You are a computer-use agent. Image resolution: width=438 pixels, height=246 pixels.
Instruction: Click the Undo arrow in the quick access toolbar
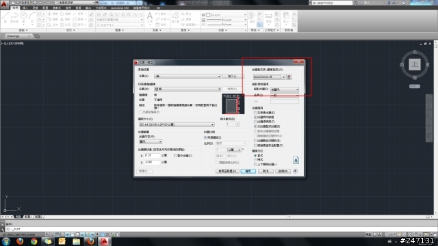coord(41,3)
